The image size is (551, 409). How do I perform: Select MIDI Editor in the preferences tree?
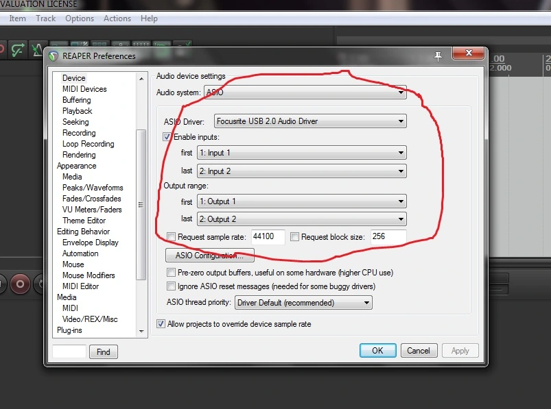[80, 286]
